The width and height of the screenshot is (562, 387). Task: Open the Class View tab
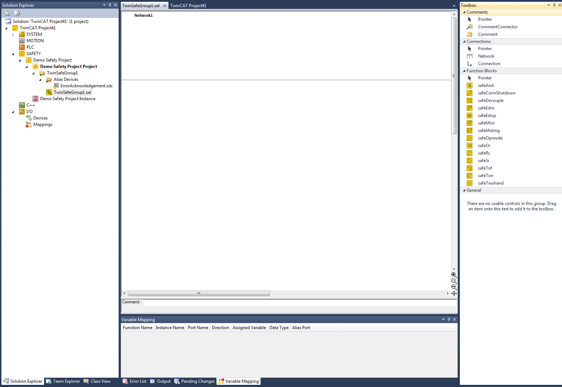97,381
